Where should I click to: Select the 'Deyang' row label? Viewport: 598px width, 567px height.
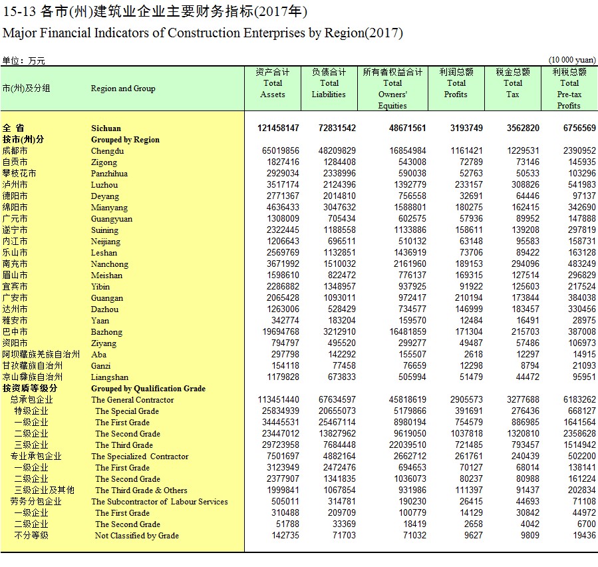coord(105,196)
